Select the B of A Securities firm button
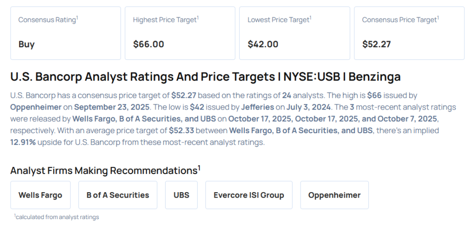475x226 pixels. 118,195
